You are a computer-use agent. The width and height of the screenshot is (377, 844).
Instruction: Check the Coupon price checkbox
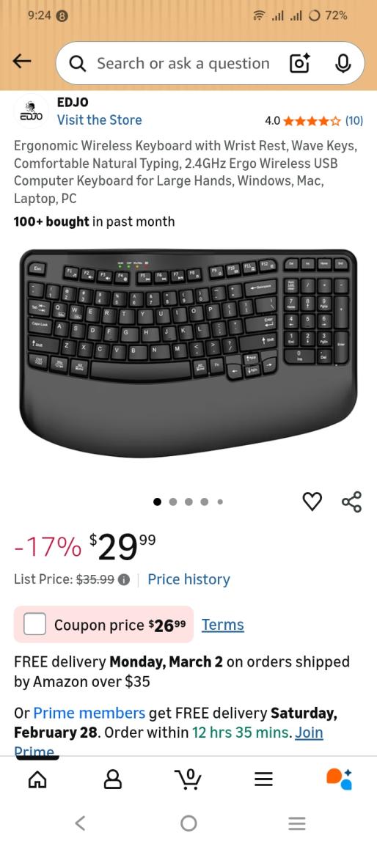click(x=34, y=625)
